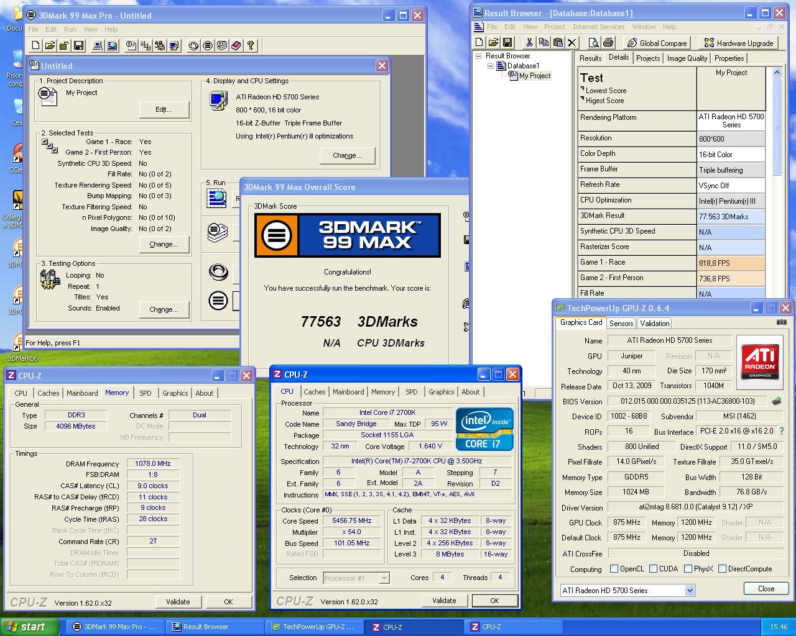The height and width of the screenshot is (636, 796).
Task: Click the BIOS save icon in GPU-Z
Action: [776, 401]
